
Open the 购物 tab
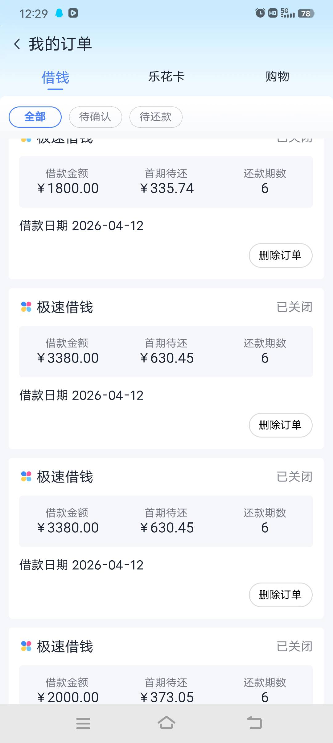277,77
